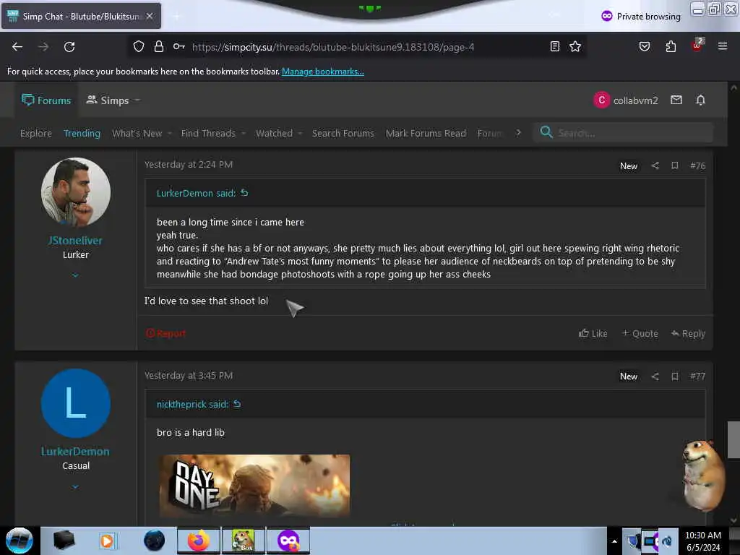Open the Forums tab
Screen dimensions: 740x555
tap(46, 100)
